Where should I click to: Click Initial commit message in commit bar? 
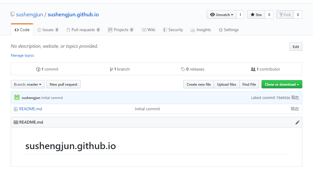pos(52,98)
